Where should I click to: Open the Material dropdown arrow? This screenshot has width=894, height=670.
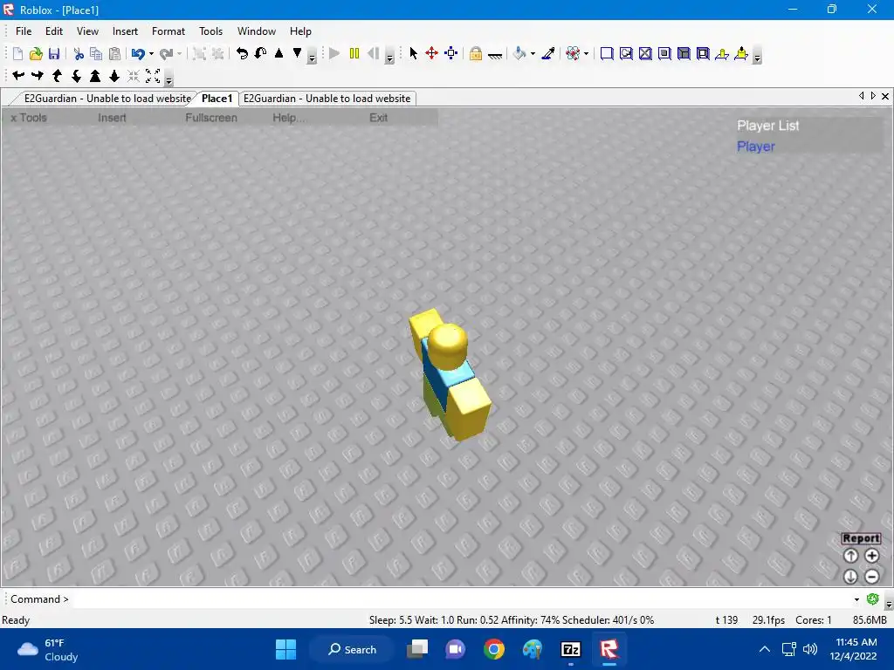tap(586, 54)
